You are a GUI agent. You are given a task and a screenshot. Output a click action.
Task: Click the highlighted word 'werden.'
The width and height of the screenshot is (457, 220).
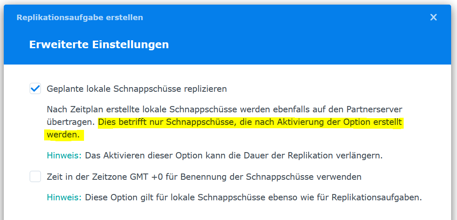(x=63, y=135)
